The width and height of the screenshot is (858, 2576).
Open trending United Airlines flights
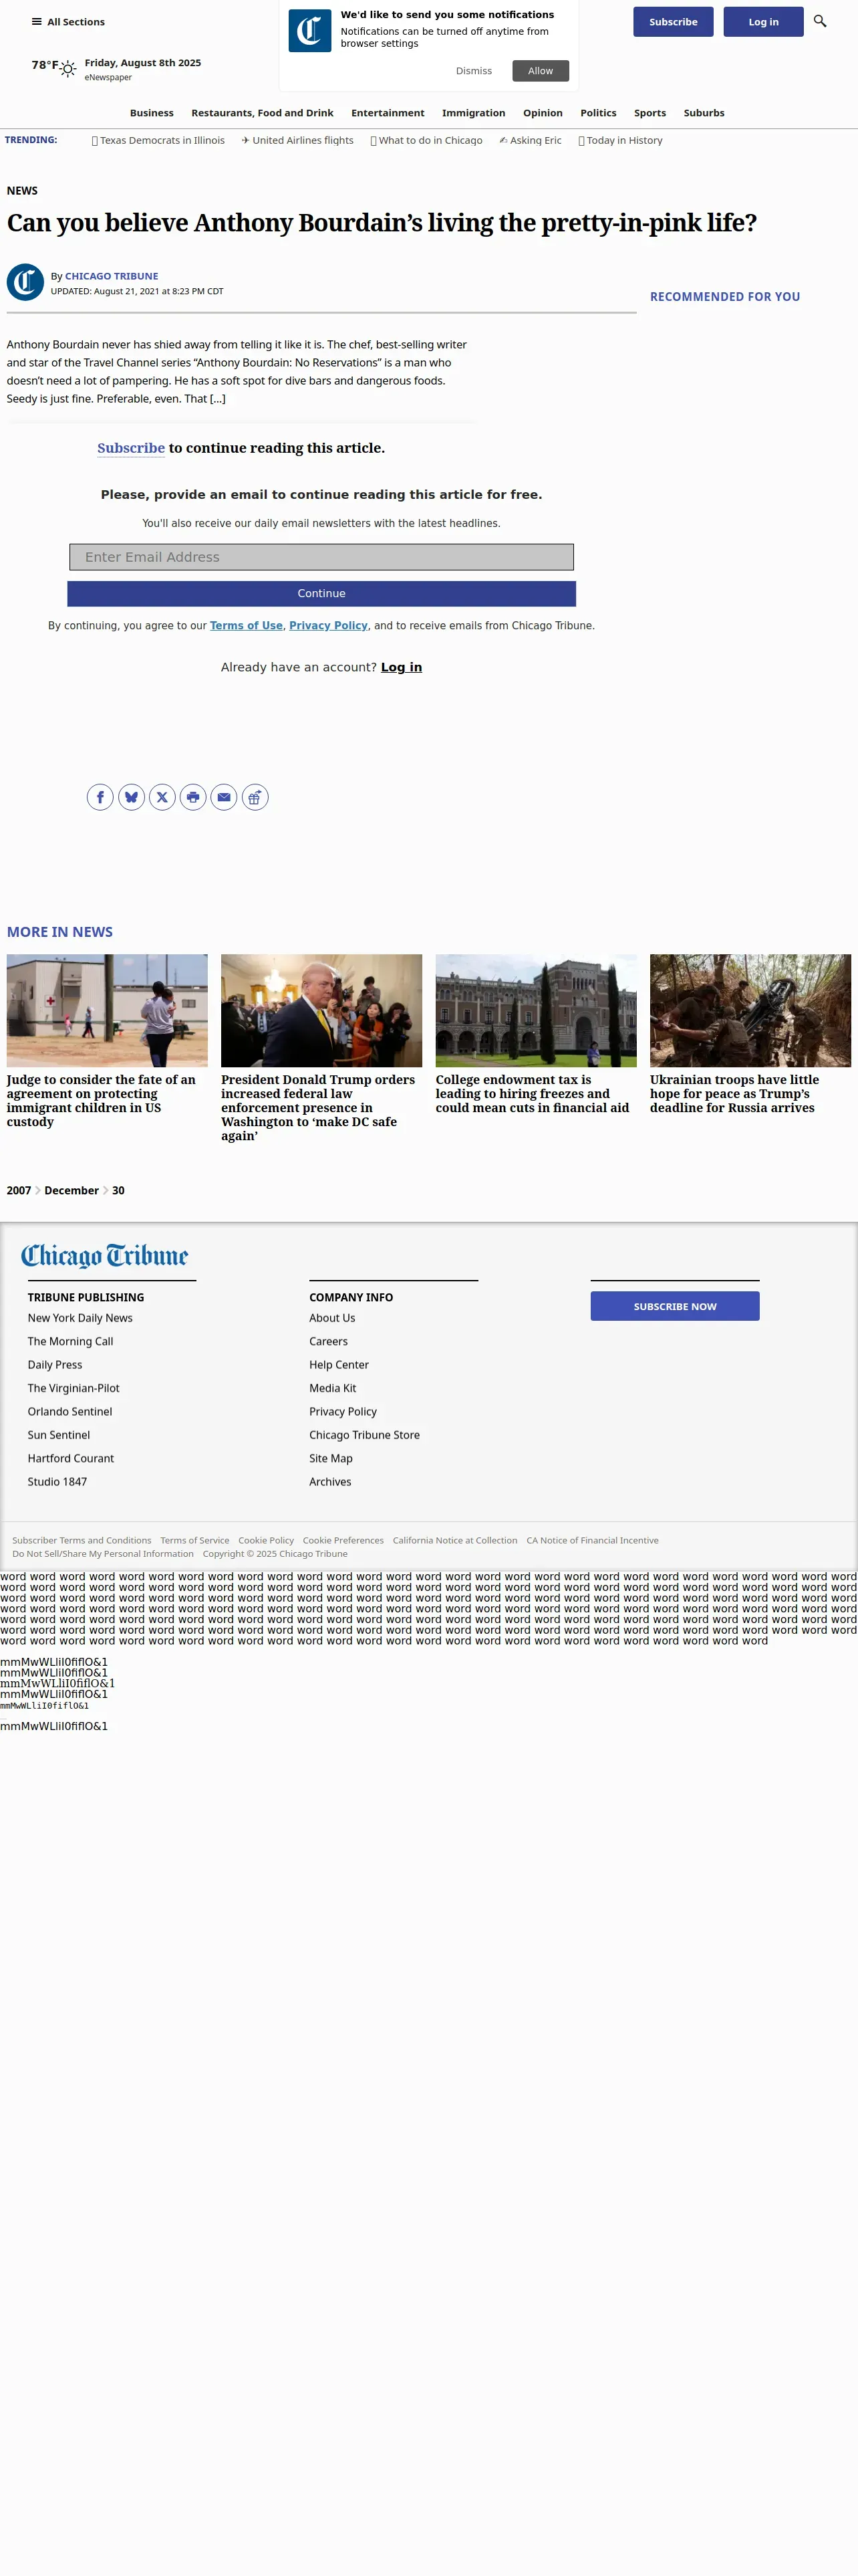point(297,140)
